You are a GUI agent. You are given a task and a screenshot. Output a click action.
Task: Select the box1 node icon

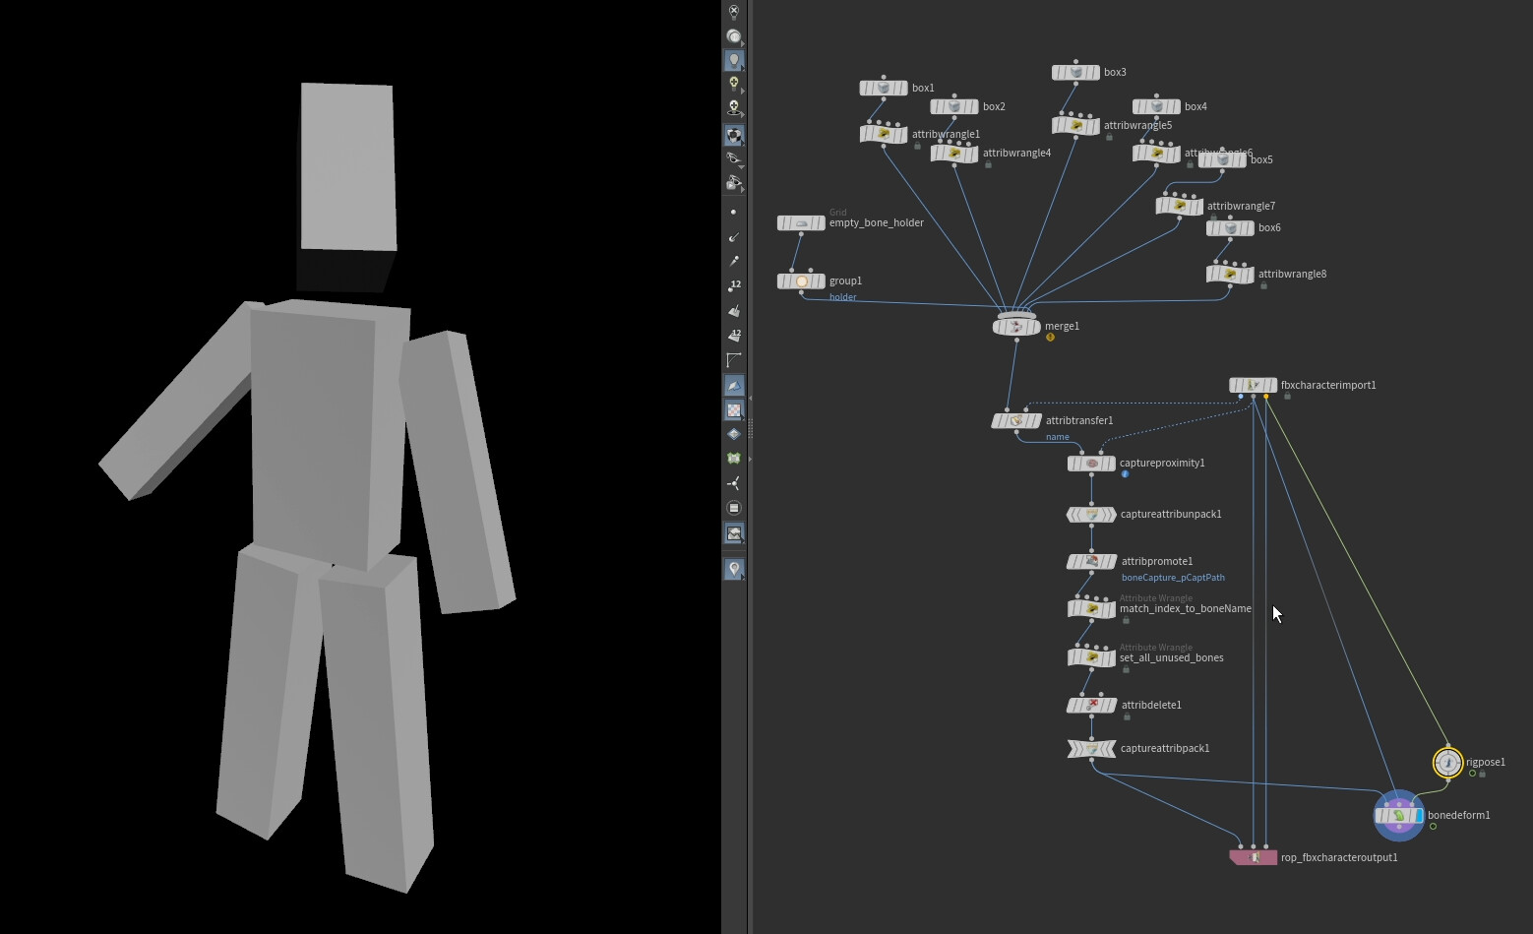[884, 88]
